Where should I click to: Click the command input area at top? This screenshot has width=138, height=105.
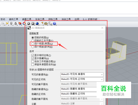pyautogui.click(x=69, y=8)
